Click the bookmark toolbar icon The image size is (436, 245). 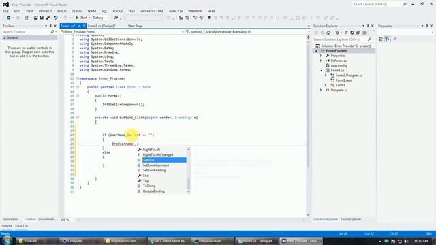209,18
